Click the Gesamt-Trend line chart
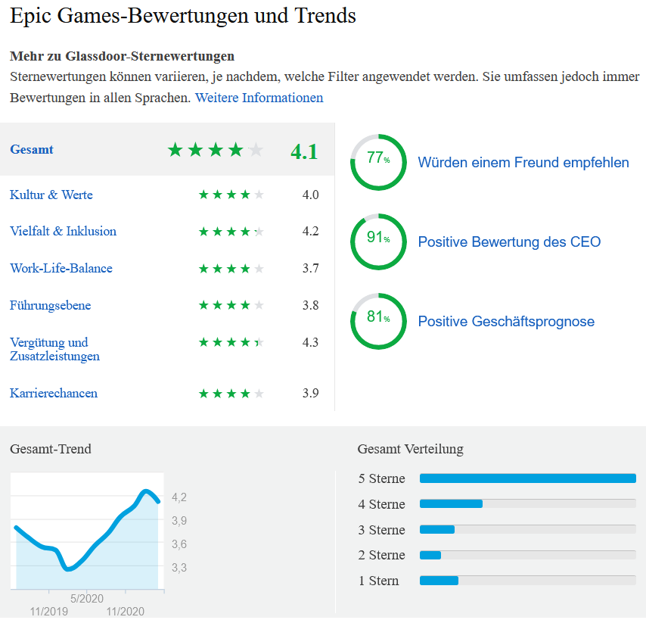 (x=87, y=531)
